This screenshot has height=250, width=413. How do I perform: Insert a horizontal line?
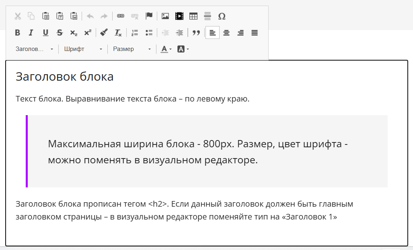tap(208, 16)
